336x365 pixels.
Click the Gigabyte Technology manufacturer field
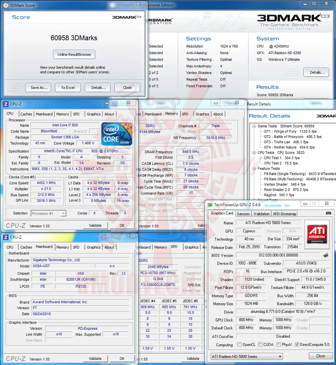(80, 260)
